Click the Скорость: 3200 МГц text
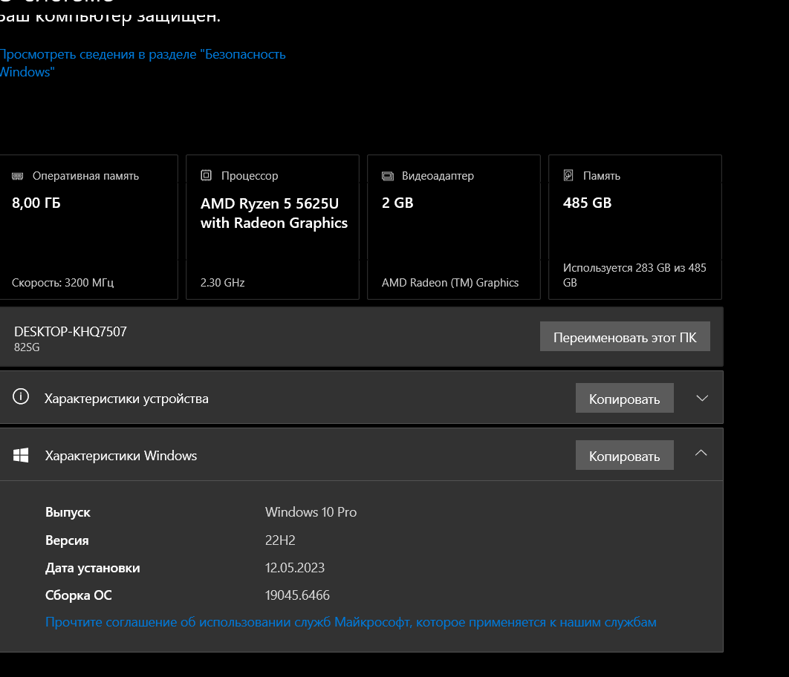The image size is (789, 677). [63, 283]
